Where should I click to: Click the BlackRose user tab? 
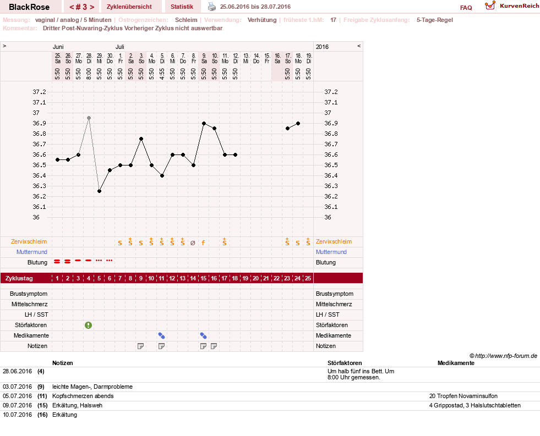coord(29,7)
